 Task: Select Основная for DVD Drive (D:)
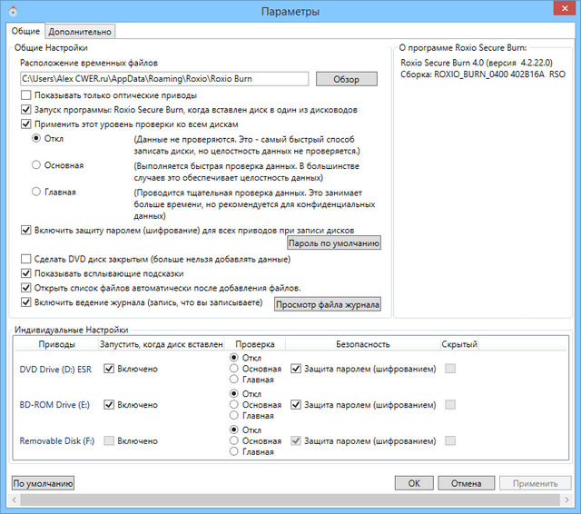[234, 369]
